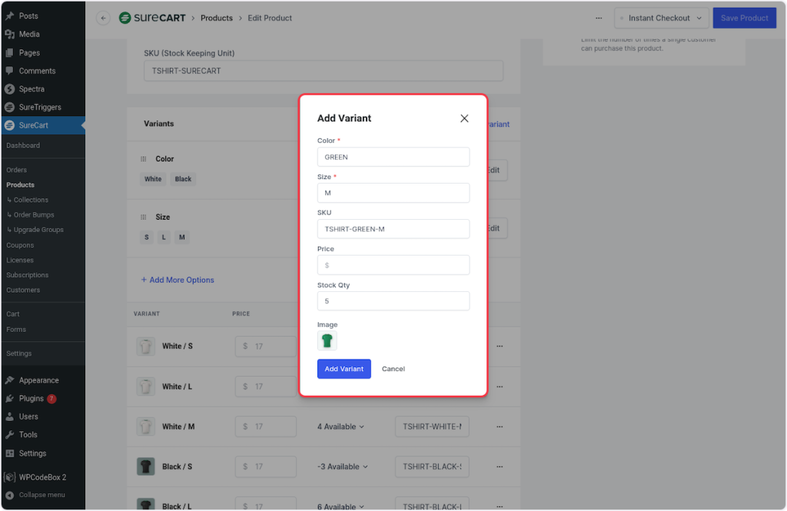
Task: Click the SureTriggers icon in the sidebar
Action: [x=9, y=108]
